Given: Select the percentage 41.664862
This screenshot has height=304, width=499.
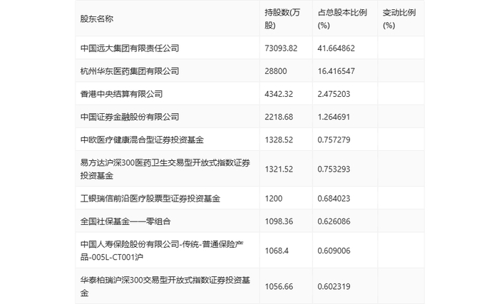Looking at the screenshot, I should (x=336, y=48).
